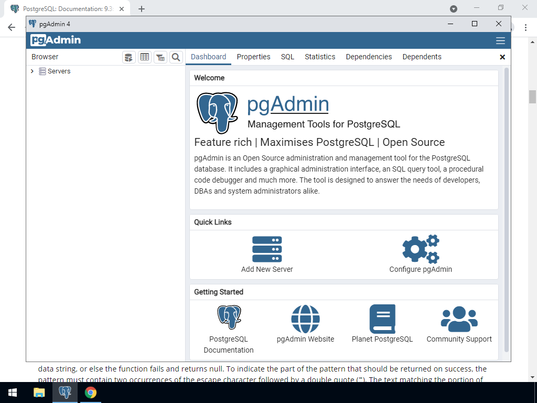537x403 pixels.
Task: Click Chrome's back arrow button
Action: (12, 27)
